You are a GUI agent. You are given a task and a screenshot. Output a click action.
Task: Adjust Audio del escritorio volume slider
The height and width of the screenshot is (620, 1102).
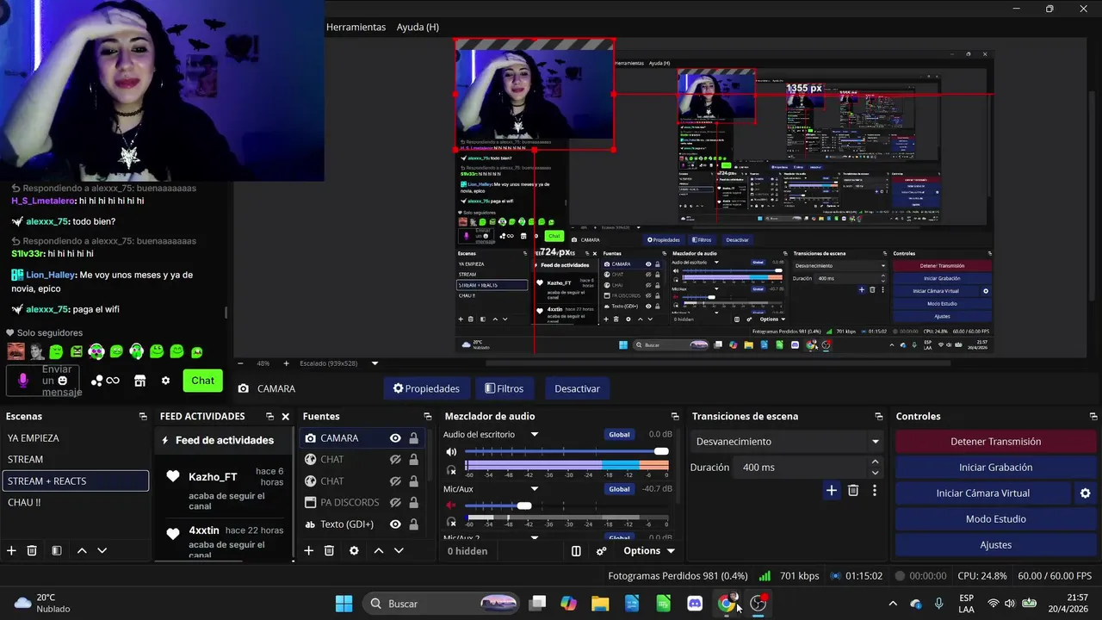pyautogui.click(x=566, y=452)
